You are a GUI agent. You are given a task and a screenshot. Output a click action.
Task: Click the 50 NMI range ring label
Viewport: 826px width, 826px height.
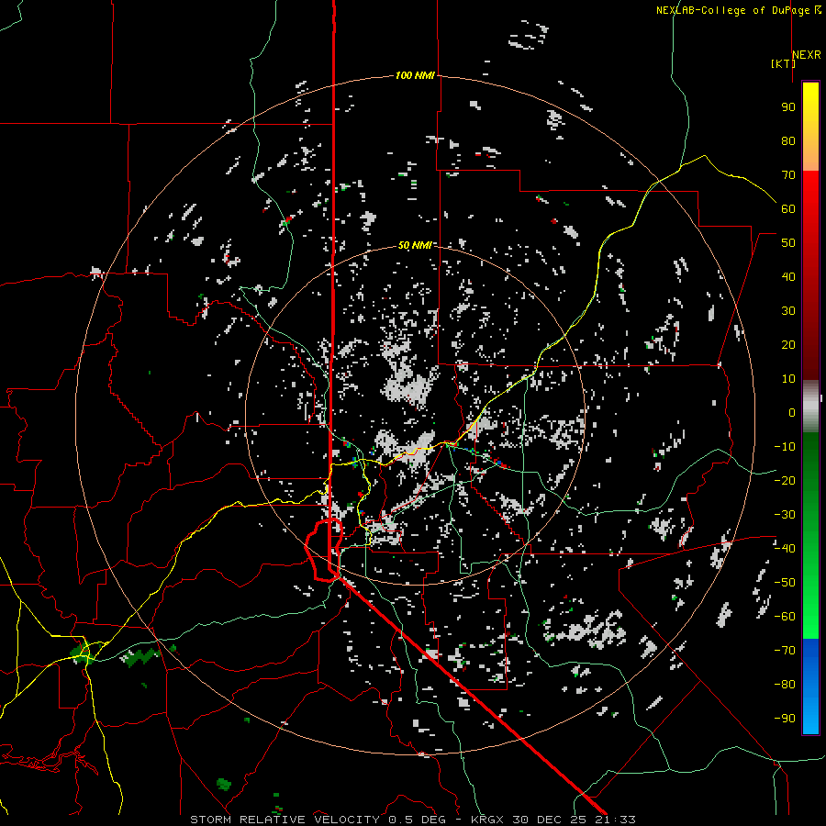[x=415, y=245]
